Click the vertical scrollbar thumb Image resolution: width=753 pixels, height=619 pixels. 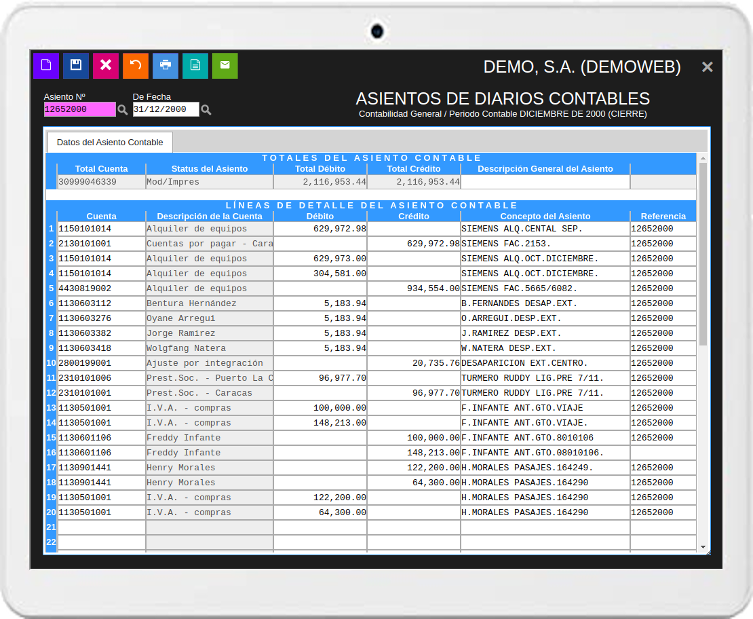coord(703,254)
